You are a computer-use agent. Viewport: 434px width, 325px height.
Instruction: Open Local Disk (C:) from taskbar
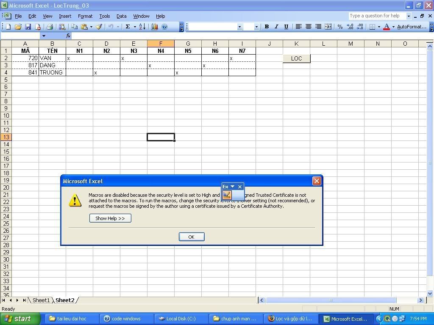(181, 319)
